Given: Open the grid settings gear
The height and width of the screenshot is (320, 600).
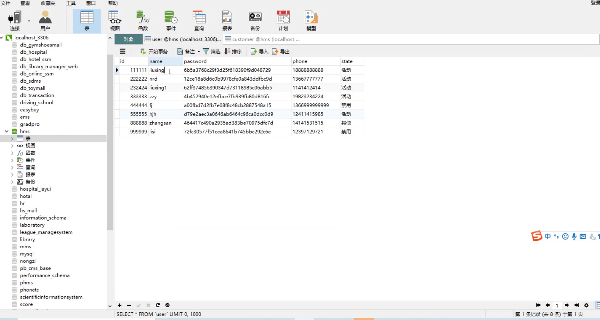Looking at the screenshot, I should (586, 305).
